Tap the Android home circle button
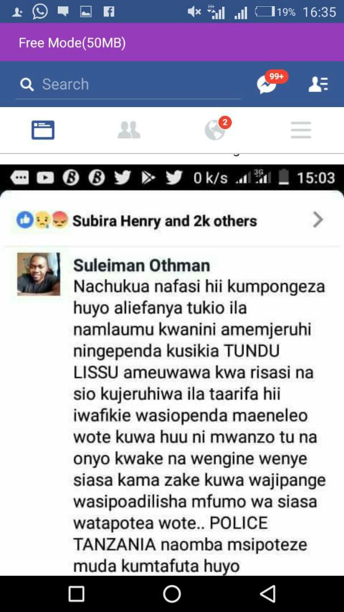 pyautogui.click(x=172, y=594)
